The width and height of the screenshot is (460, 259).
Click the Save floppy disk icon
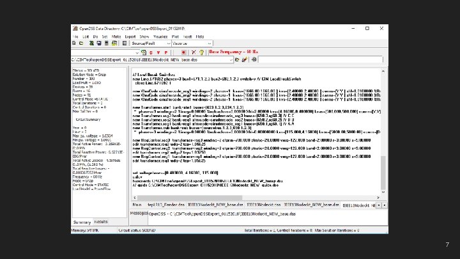(99, 43)
